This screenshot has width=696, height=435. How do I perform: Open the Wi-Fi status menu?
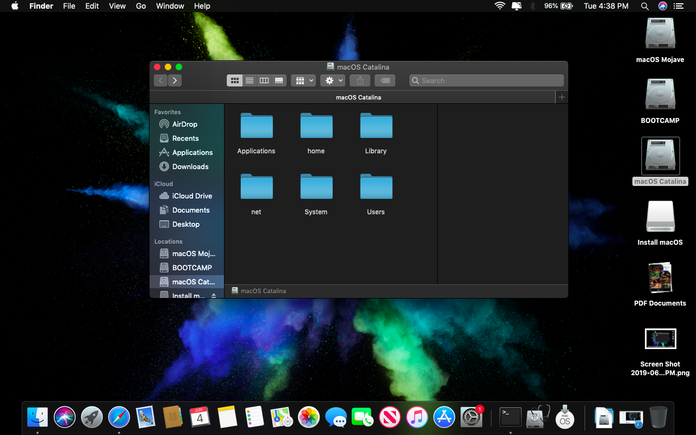(500, 6)
